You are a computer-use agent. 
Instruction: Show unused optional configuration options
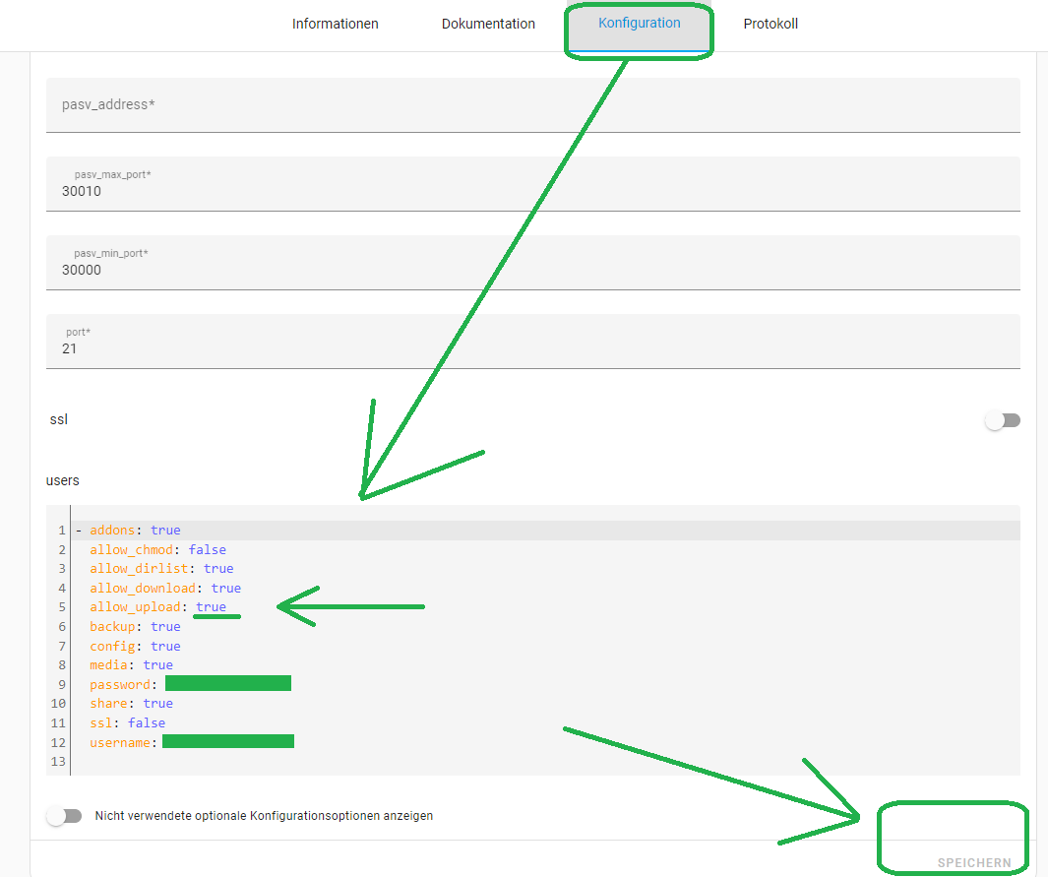click(x=64, y=815)
